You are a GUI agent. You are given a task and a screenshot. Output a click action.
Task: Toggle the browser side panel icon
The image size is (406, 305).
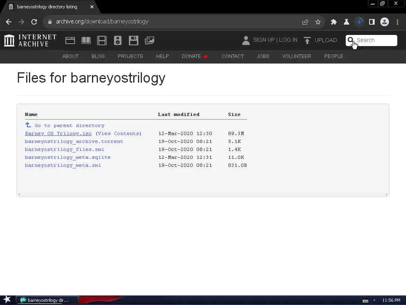[x=372, y=22]
